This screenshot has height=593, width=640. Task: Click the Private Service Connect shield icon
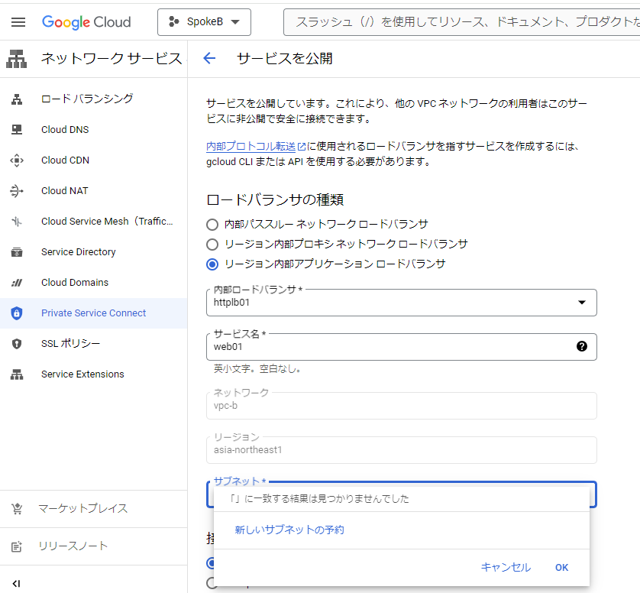pos(17,313)
